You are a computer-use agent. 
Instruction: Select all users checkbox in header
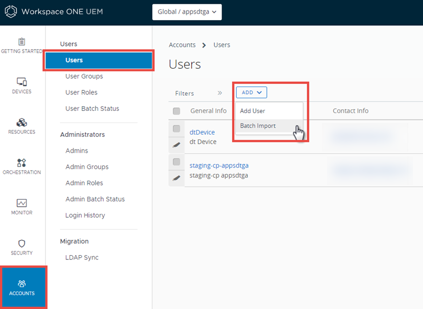click(x=177, y=111)
